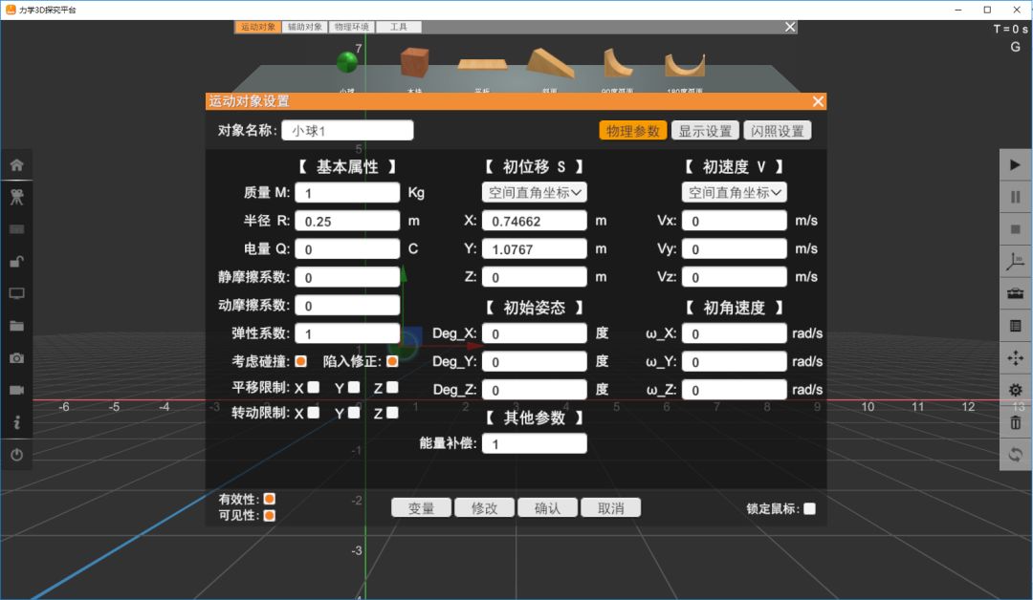The image size is (1033, 600).
Task: Switch to the 辅助对象 tab
Action: [305, 27]
